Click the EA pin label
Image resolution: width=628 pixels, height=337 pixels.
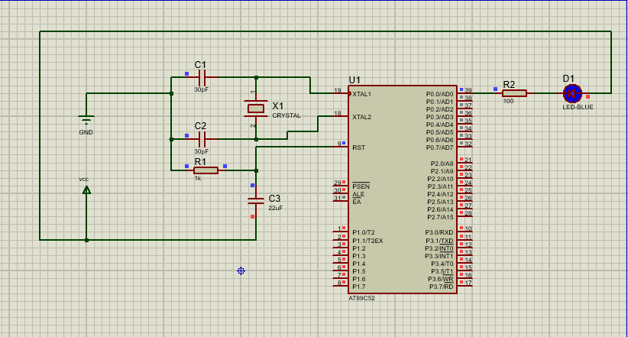(357, 202)
